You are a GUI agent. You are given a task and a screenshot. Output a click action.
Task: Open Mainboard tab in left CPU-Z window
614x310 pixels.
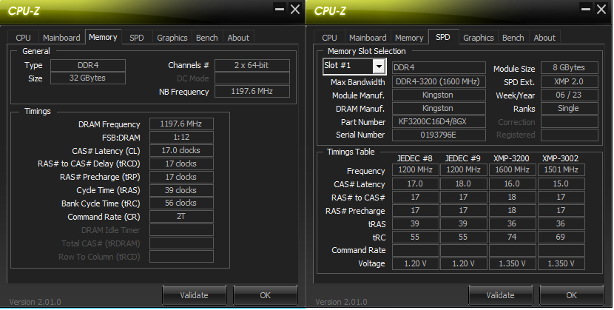61,38
